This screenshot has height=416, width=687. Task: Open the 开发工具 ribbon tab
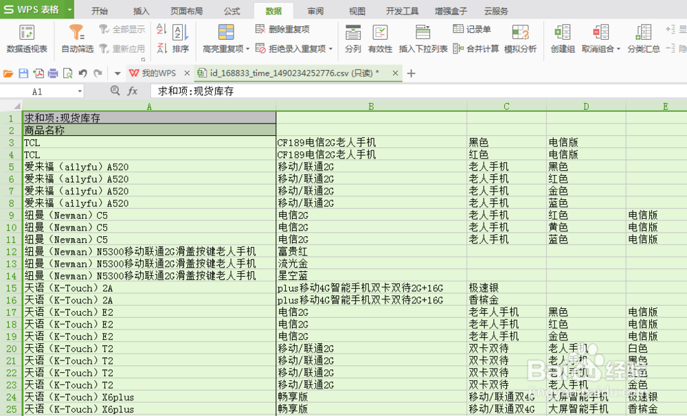(402, 11)
